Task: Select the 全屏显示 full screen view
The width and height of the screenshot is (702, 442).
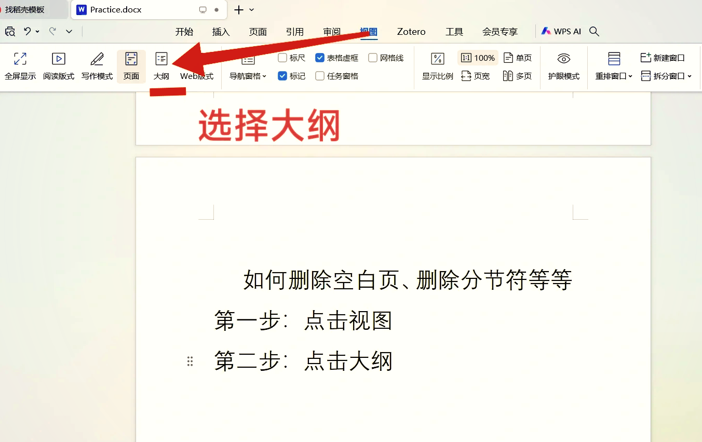Action: [x=20, y=66]
